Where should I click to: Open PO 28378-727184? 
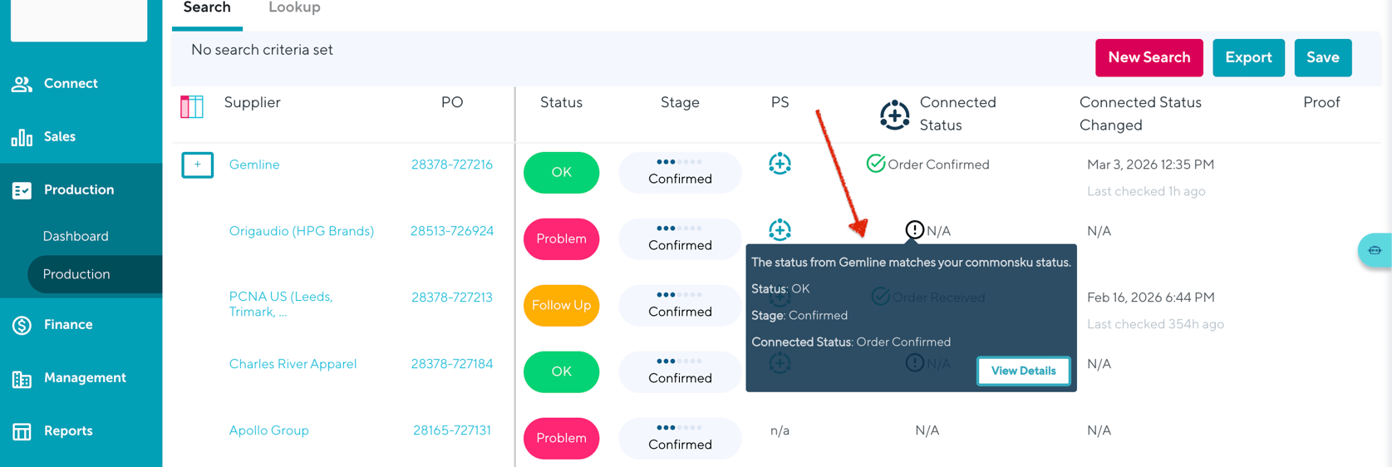click(x=452, y=364)
